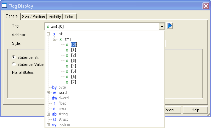Click the 'dw' dword type icon
Image resolution: width=211 pixels, height=128 pixels.
54,98
